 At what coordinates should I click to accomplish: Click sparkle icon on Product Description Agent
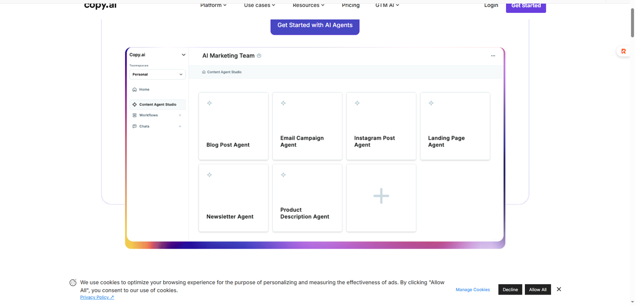pos(283,175)
